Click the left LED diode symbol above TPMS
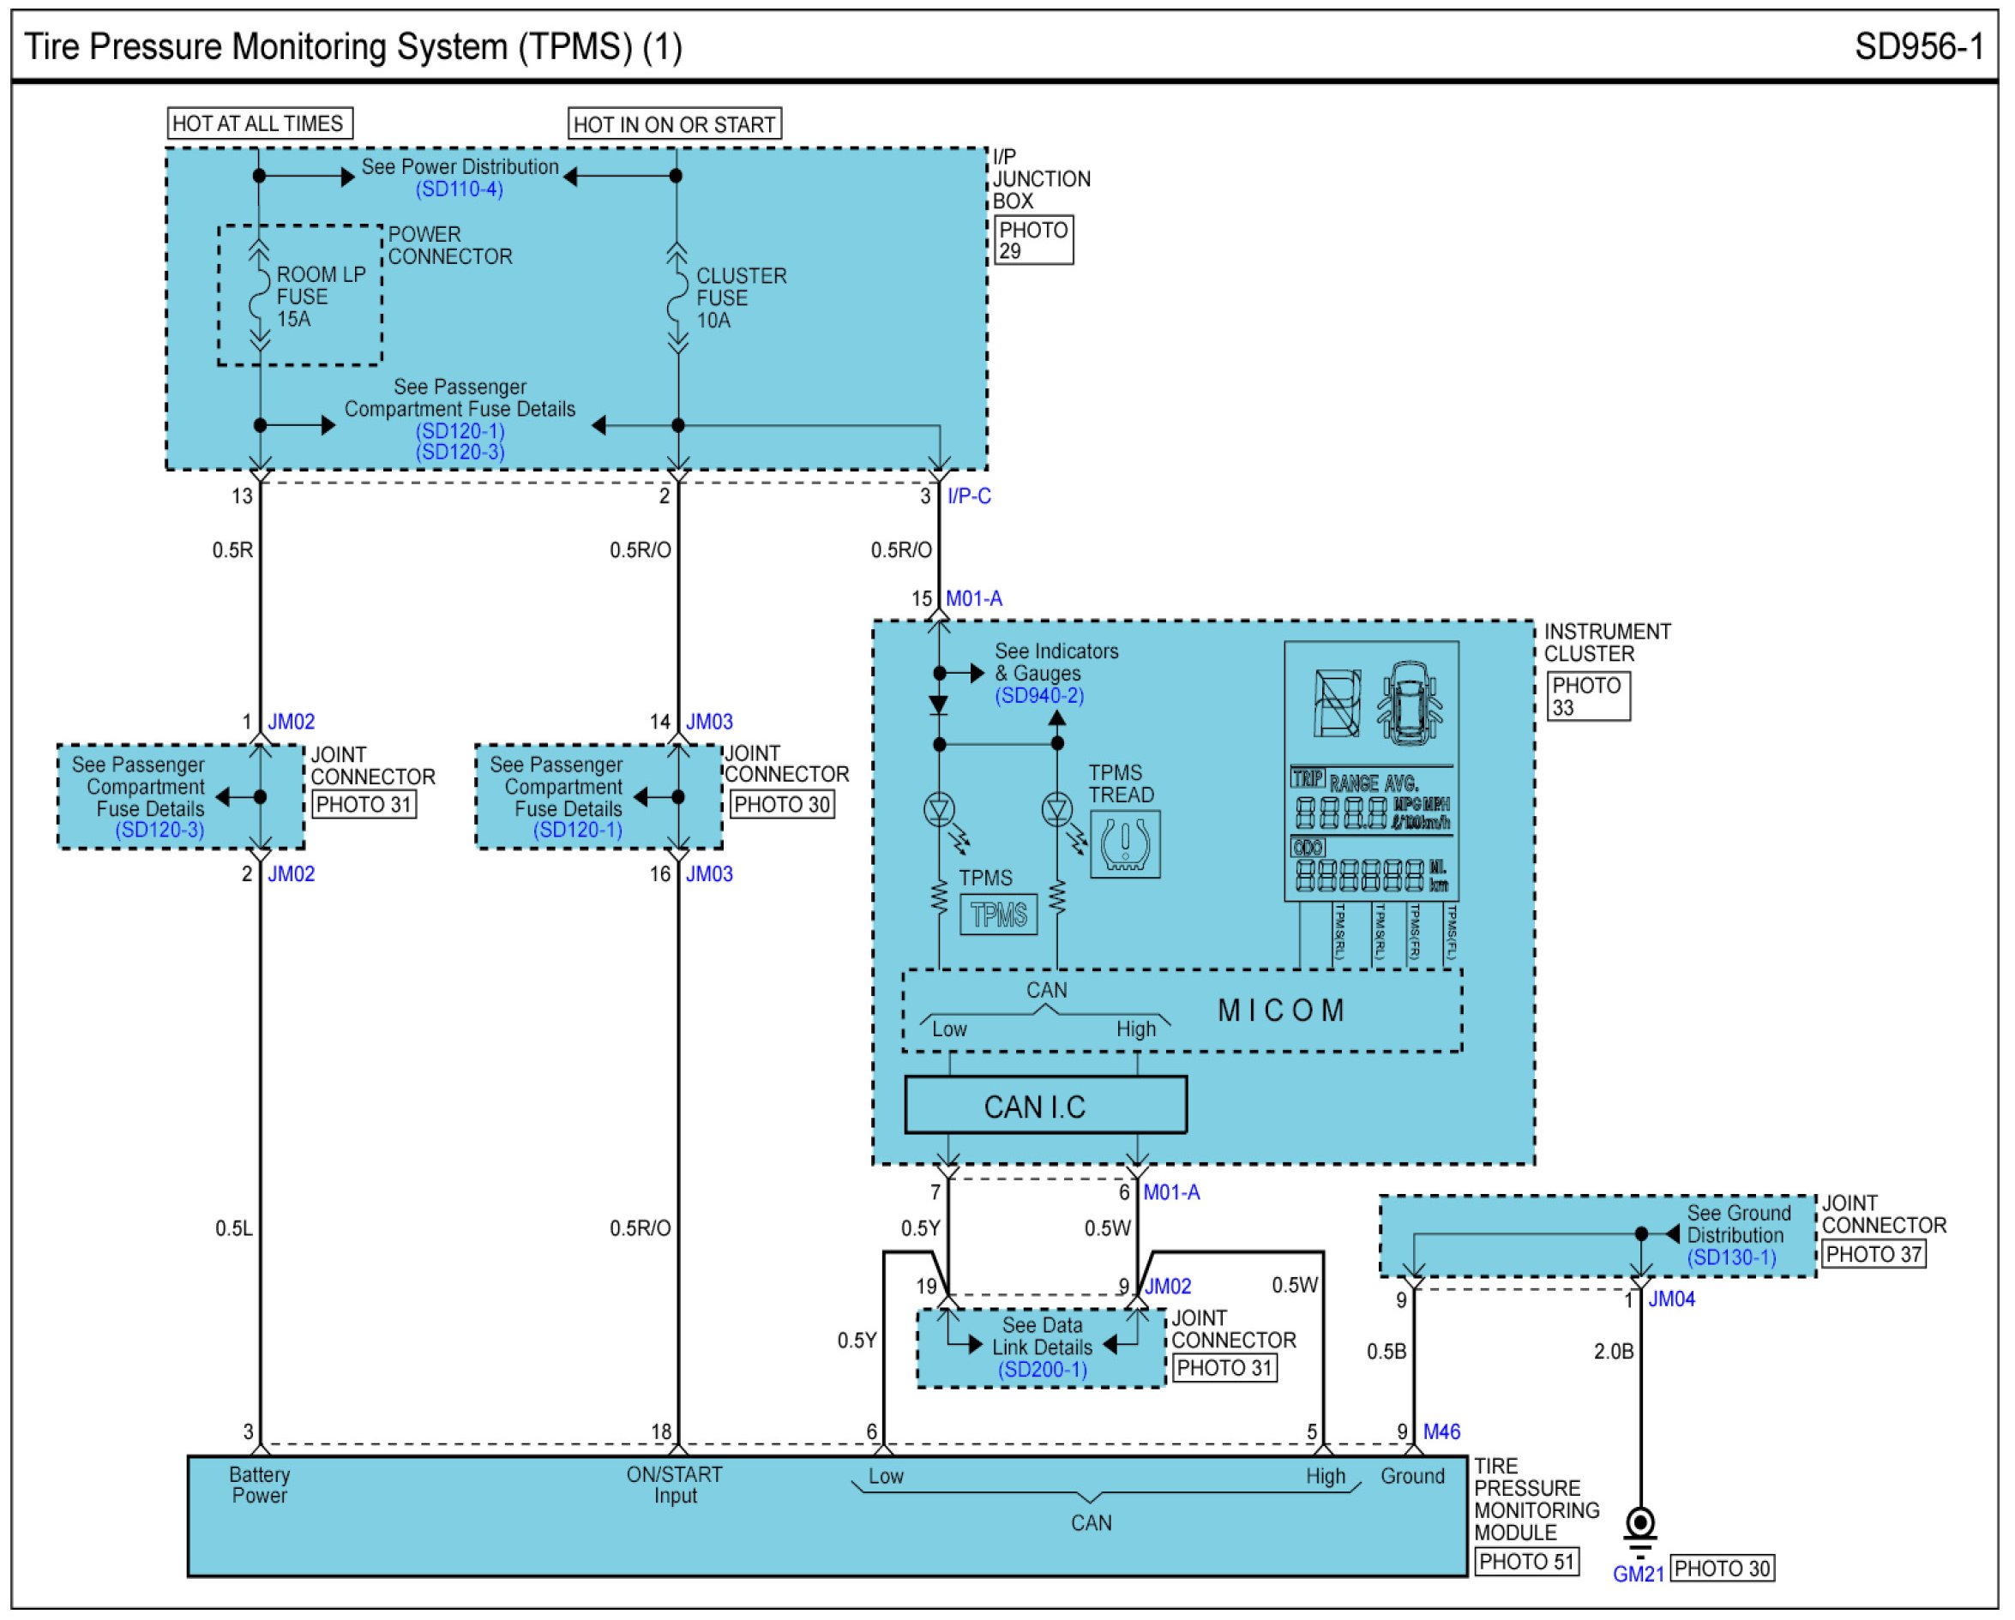The height and width of the screenshot is (1620, 2015). coord(939,810)
